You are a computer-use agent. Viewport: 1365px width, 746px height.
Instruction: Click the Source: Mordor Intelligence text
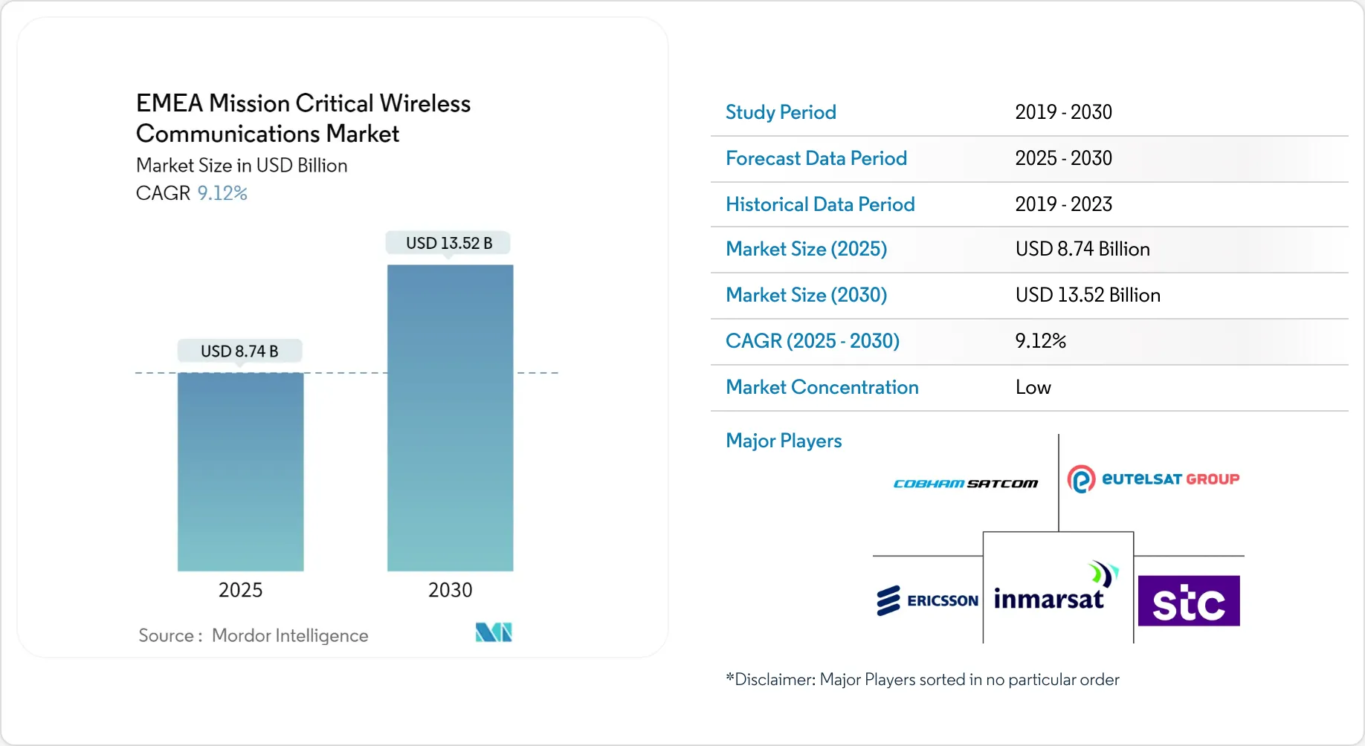click(x=253, y=635)
